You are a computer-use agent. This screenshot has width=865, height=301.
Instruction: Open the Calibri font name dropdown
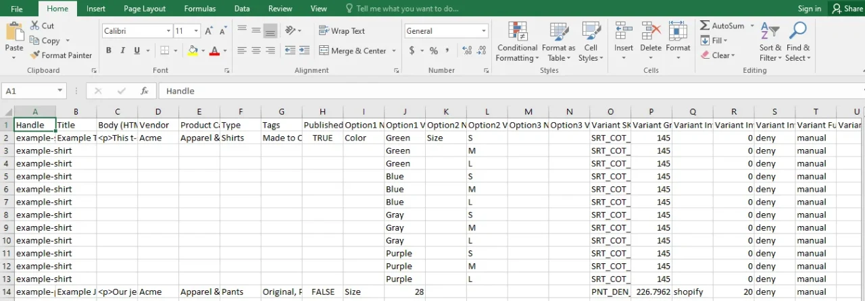168,31
